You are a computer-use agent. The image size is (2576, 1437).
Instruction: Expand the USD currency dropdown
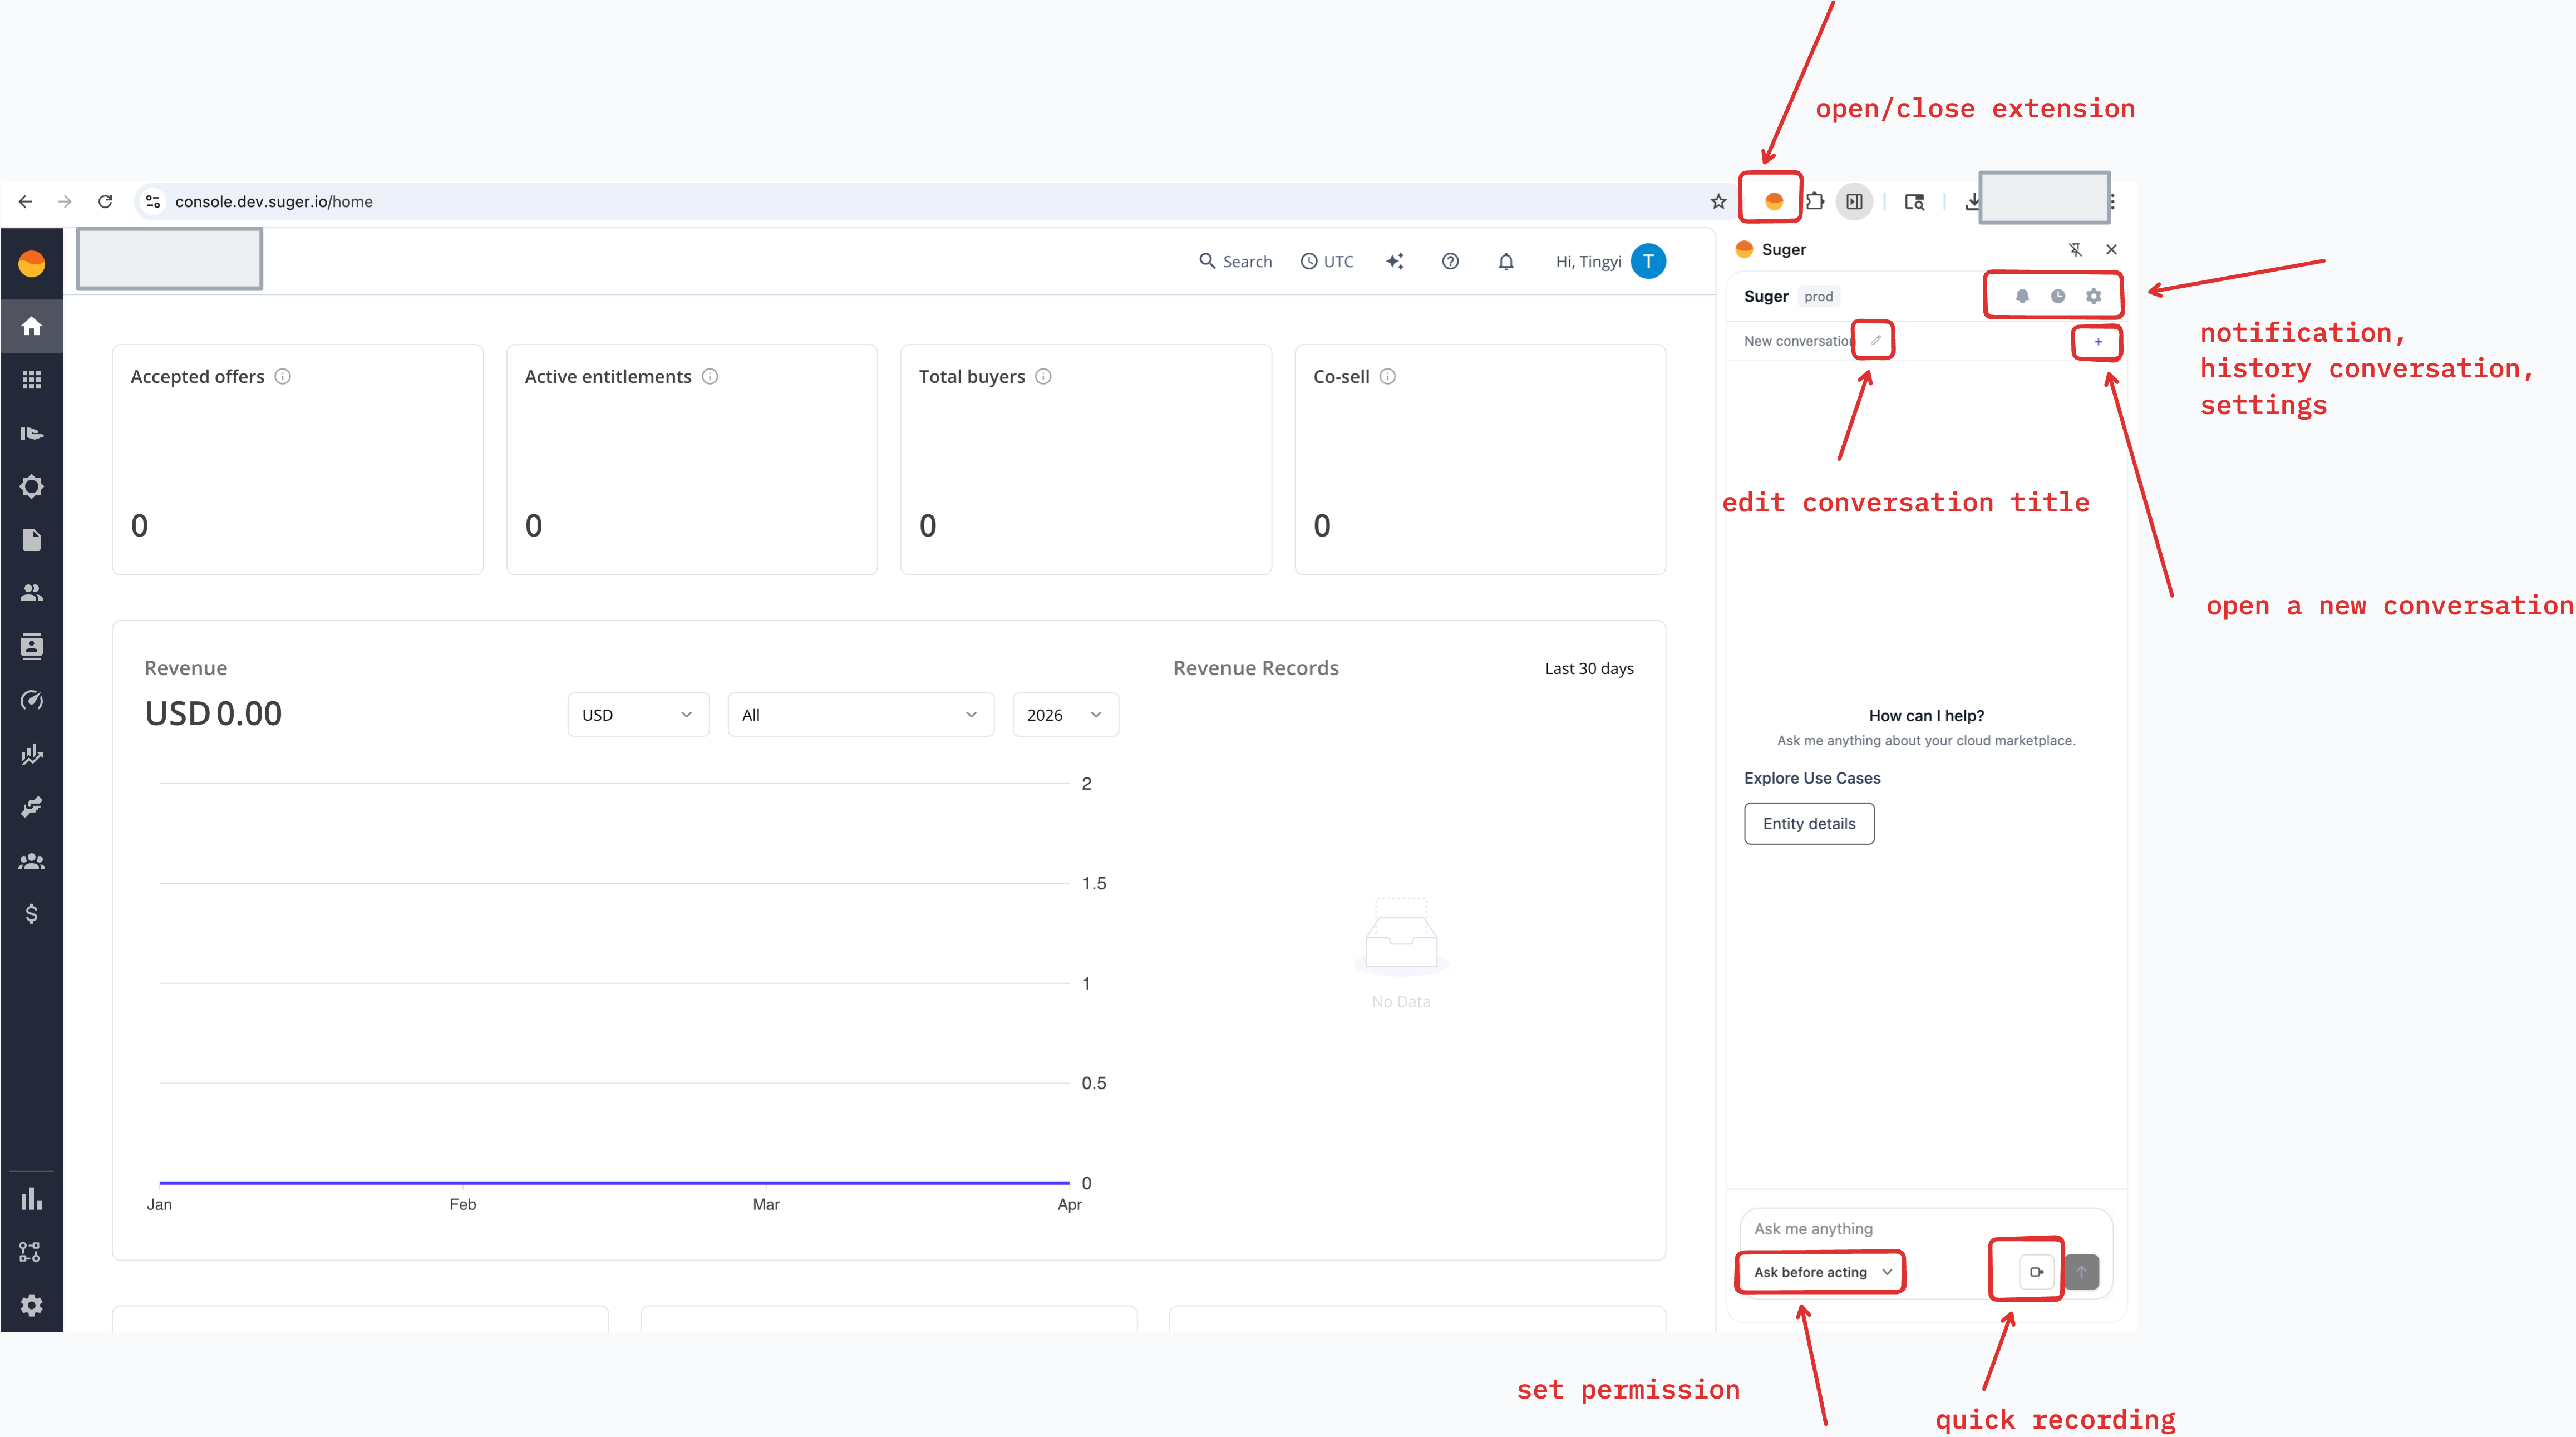tap(638, 714)
